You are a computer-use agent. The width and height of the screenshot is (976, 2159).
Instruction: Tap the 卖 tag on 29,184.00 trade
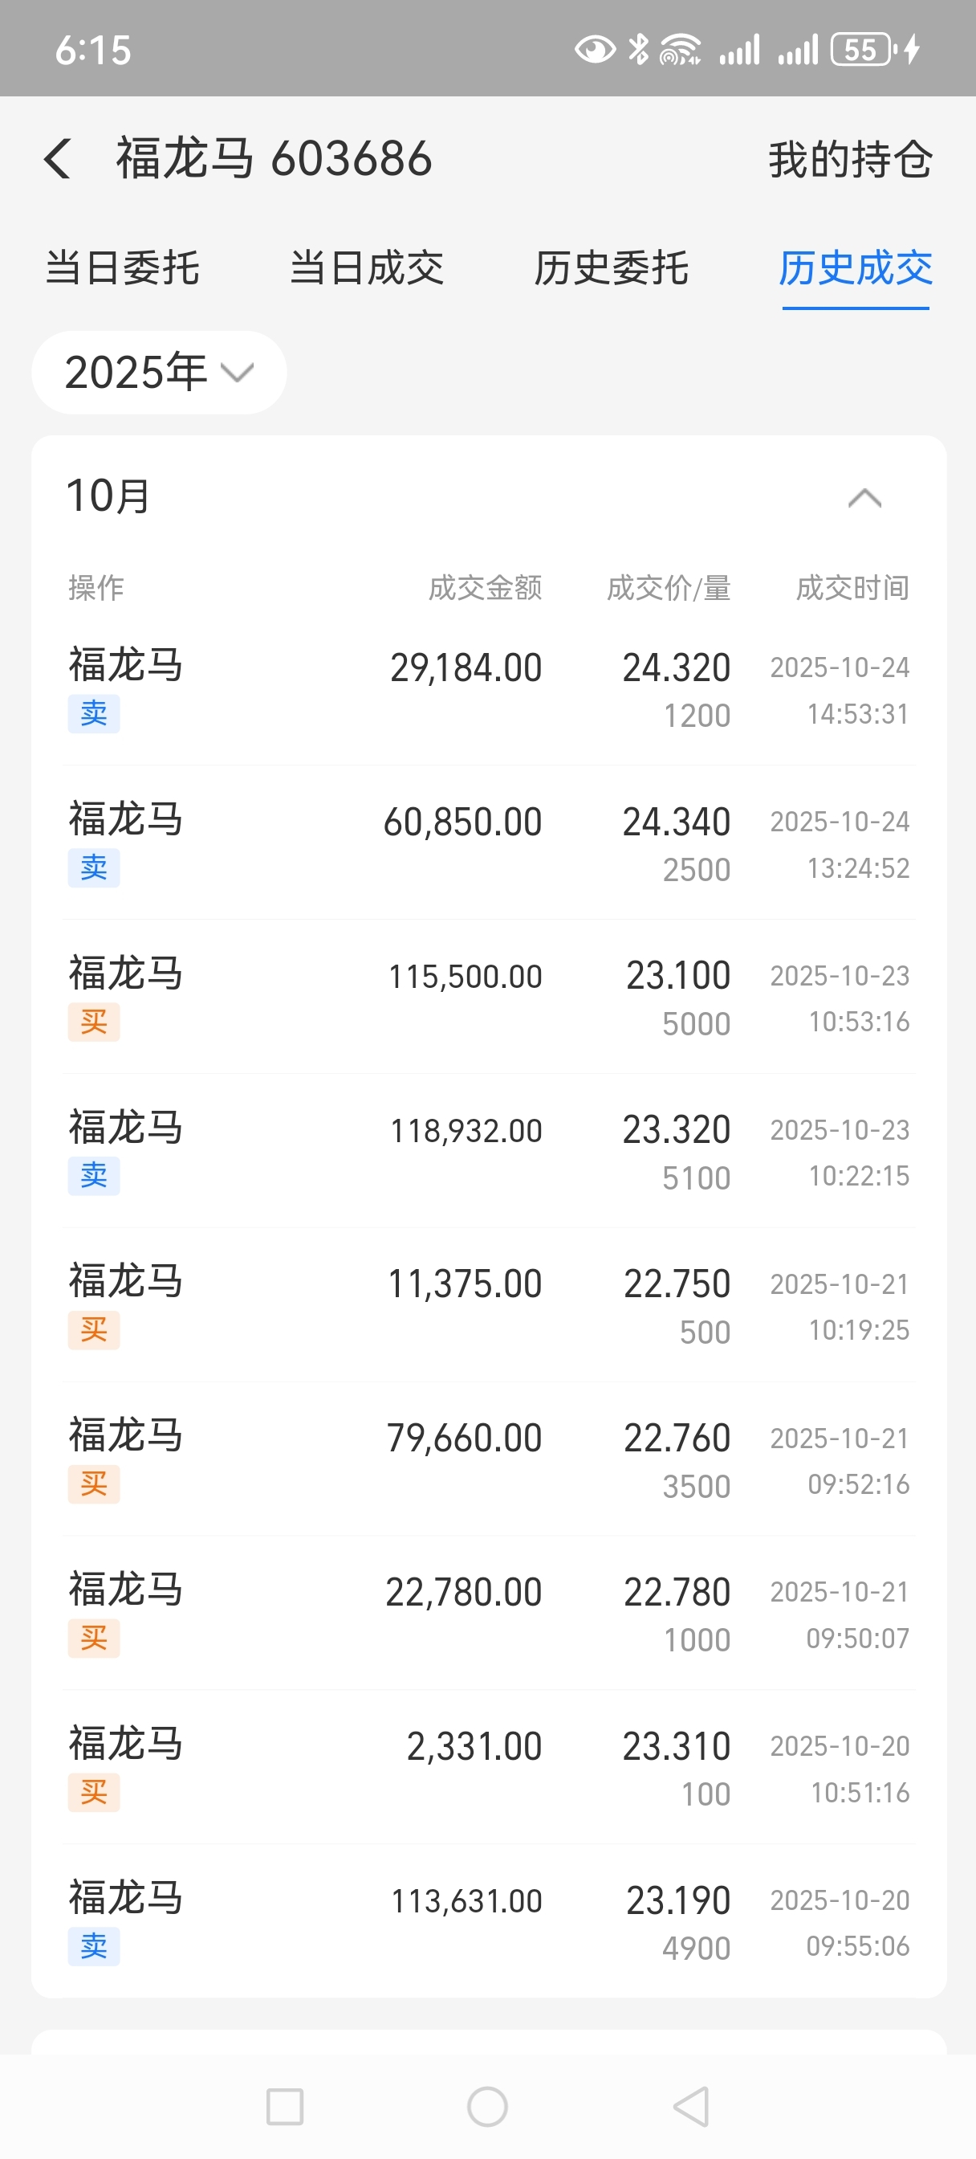(x=94, y=714)
